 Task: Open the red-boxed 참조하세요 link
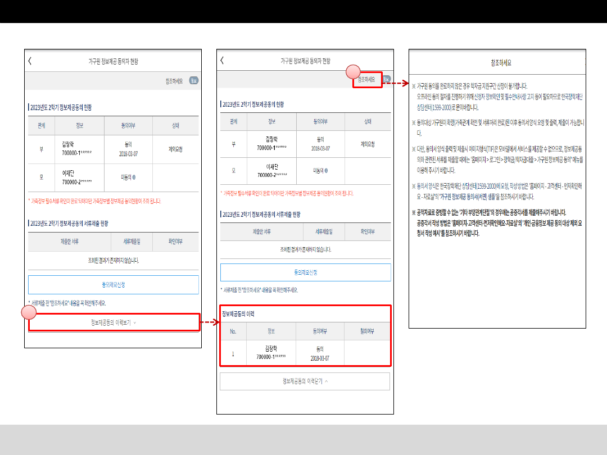click(366, 79)
